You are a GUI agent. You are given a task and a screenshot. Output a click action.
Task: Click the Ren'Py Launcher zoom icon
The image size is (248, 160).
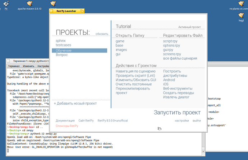point(82,11)
